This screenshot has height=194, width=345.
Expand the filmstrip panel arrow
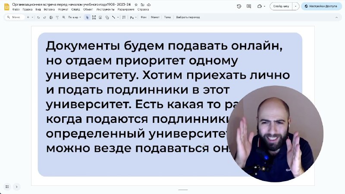point(16,187)
